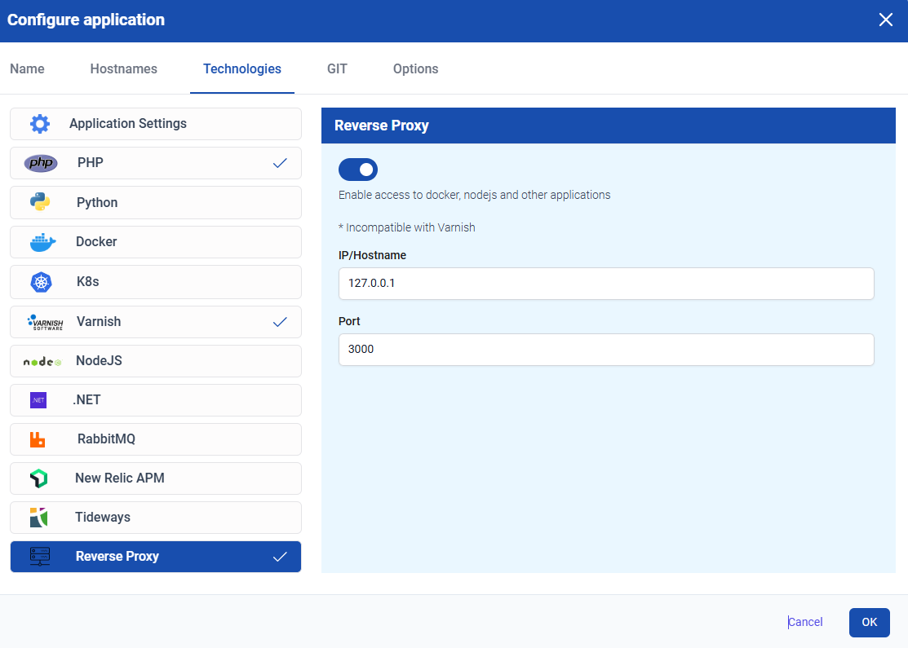Disable the Reverse Proxy toggle switch
908x648 pixels.
coord(357,170)
